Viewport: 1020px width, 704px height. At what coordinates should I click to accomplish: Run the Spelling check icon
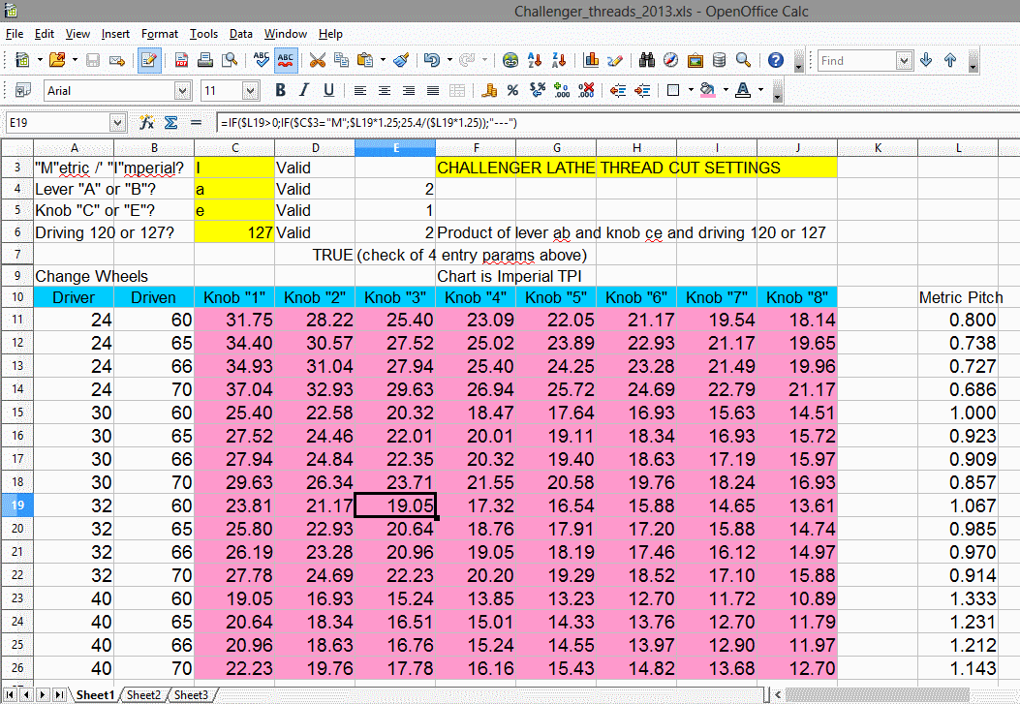pos(262,60)
